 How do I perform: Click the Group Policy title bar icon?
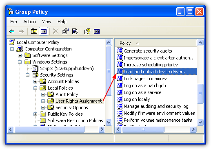[x=11, y=11]
